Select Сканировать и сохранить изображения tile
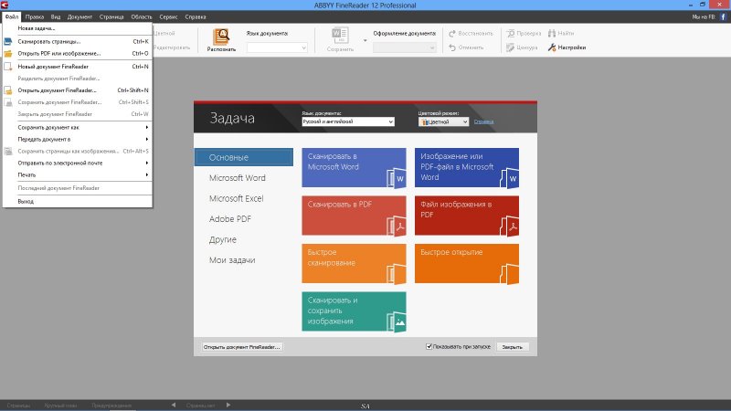 (354, 311)
